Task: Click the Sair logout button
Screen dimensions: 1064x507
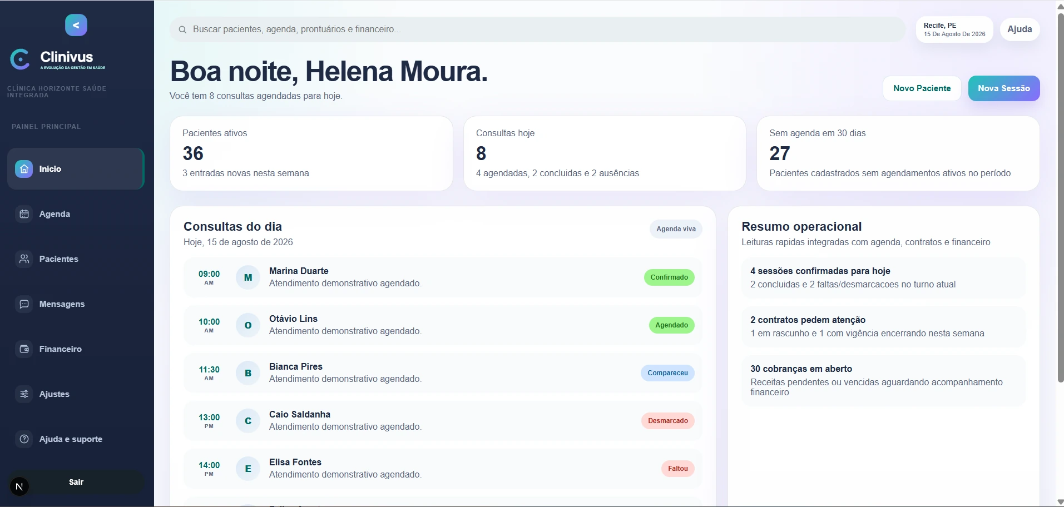Action: point(76,482)
